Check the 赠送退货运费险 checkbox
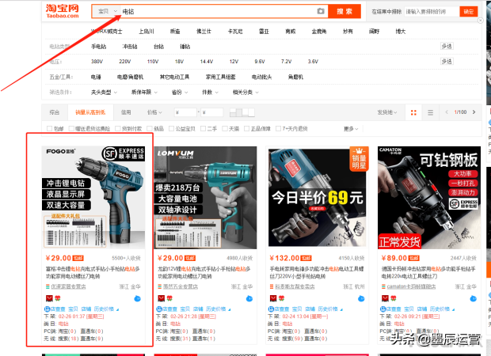The image size is (491, 356). point(71,129)
